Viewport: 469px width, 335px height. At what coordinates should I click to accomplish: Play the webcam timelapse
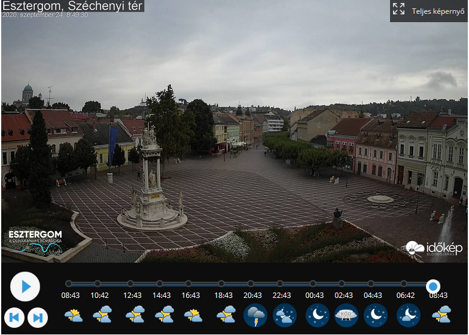coord(25,287)
